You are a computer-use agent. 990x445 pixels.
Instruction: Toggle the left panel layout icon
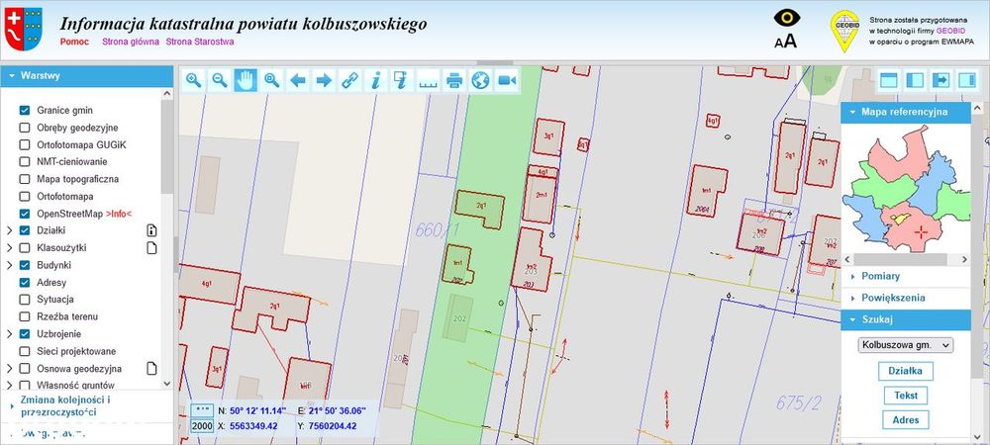(x=915, y=80)
